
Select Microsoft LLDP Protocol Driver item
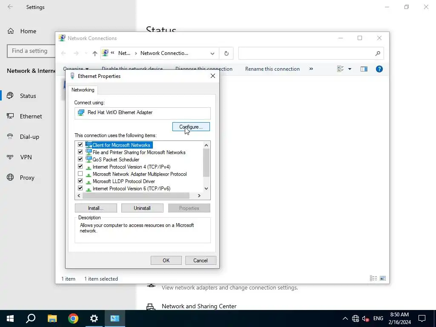124,181
